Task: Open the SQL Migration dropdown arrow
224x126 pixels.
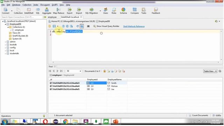Action: [100, 11]
